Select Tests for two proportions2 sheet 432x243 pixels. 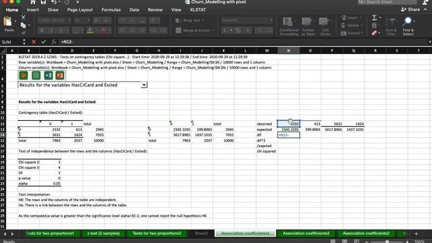157,234
